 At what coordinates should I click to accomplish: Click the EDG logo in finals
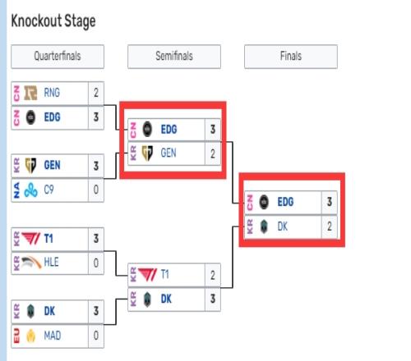264,202
